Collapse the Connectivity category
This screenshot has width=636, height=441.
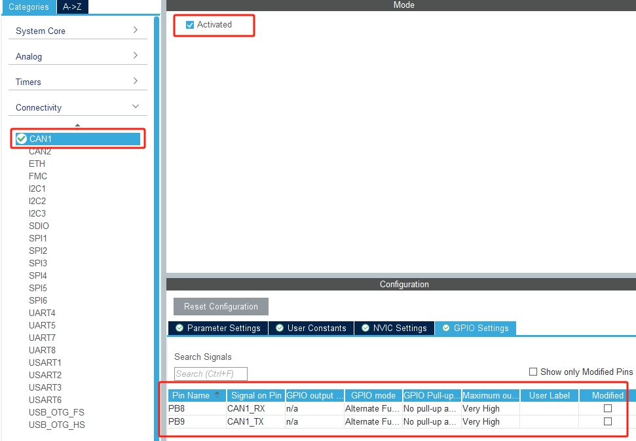click(77, 107)
